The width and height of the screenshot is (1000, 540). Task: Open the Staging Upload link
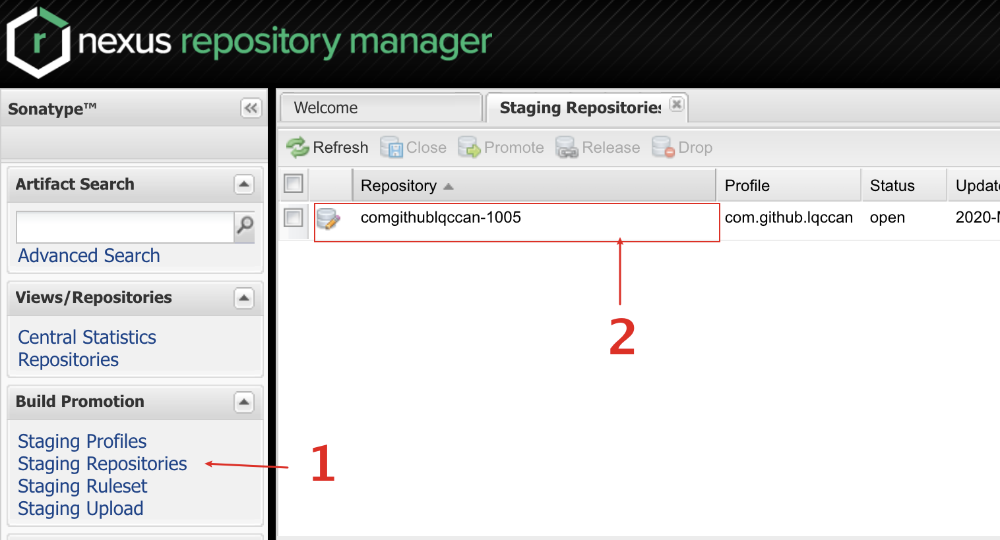click(80, 508)
